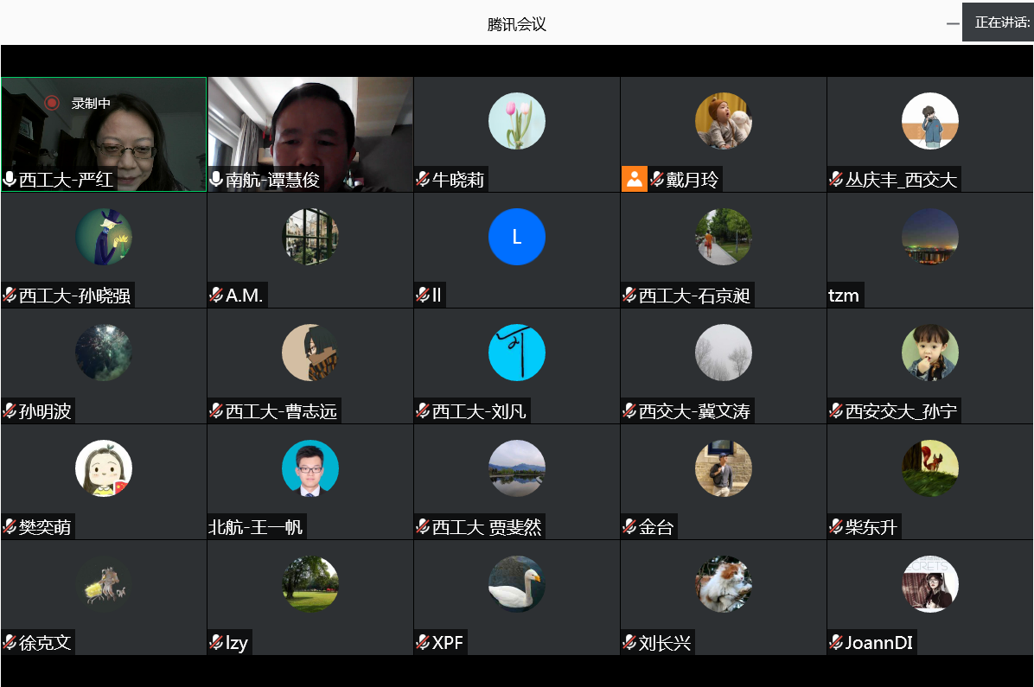Viewport: 1034px width, 687px height.
Task: Click the 腾讯会议 window title
Action: click(x=516, y=24)
